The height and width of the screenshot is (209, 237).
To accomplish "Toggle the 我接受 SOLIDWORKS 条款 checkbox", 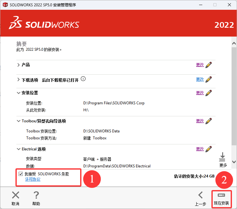I will pos(21,174).
